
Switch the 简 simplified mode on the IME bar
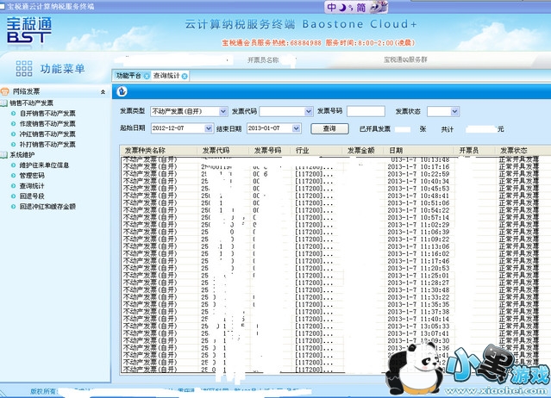click(361, 8)
